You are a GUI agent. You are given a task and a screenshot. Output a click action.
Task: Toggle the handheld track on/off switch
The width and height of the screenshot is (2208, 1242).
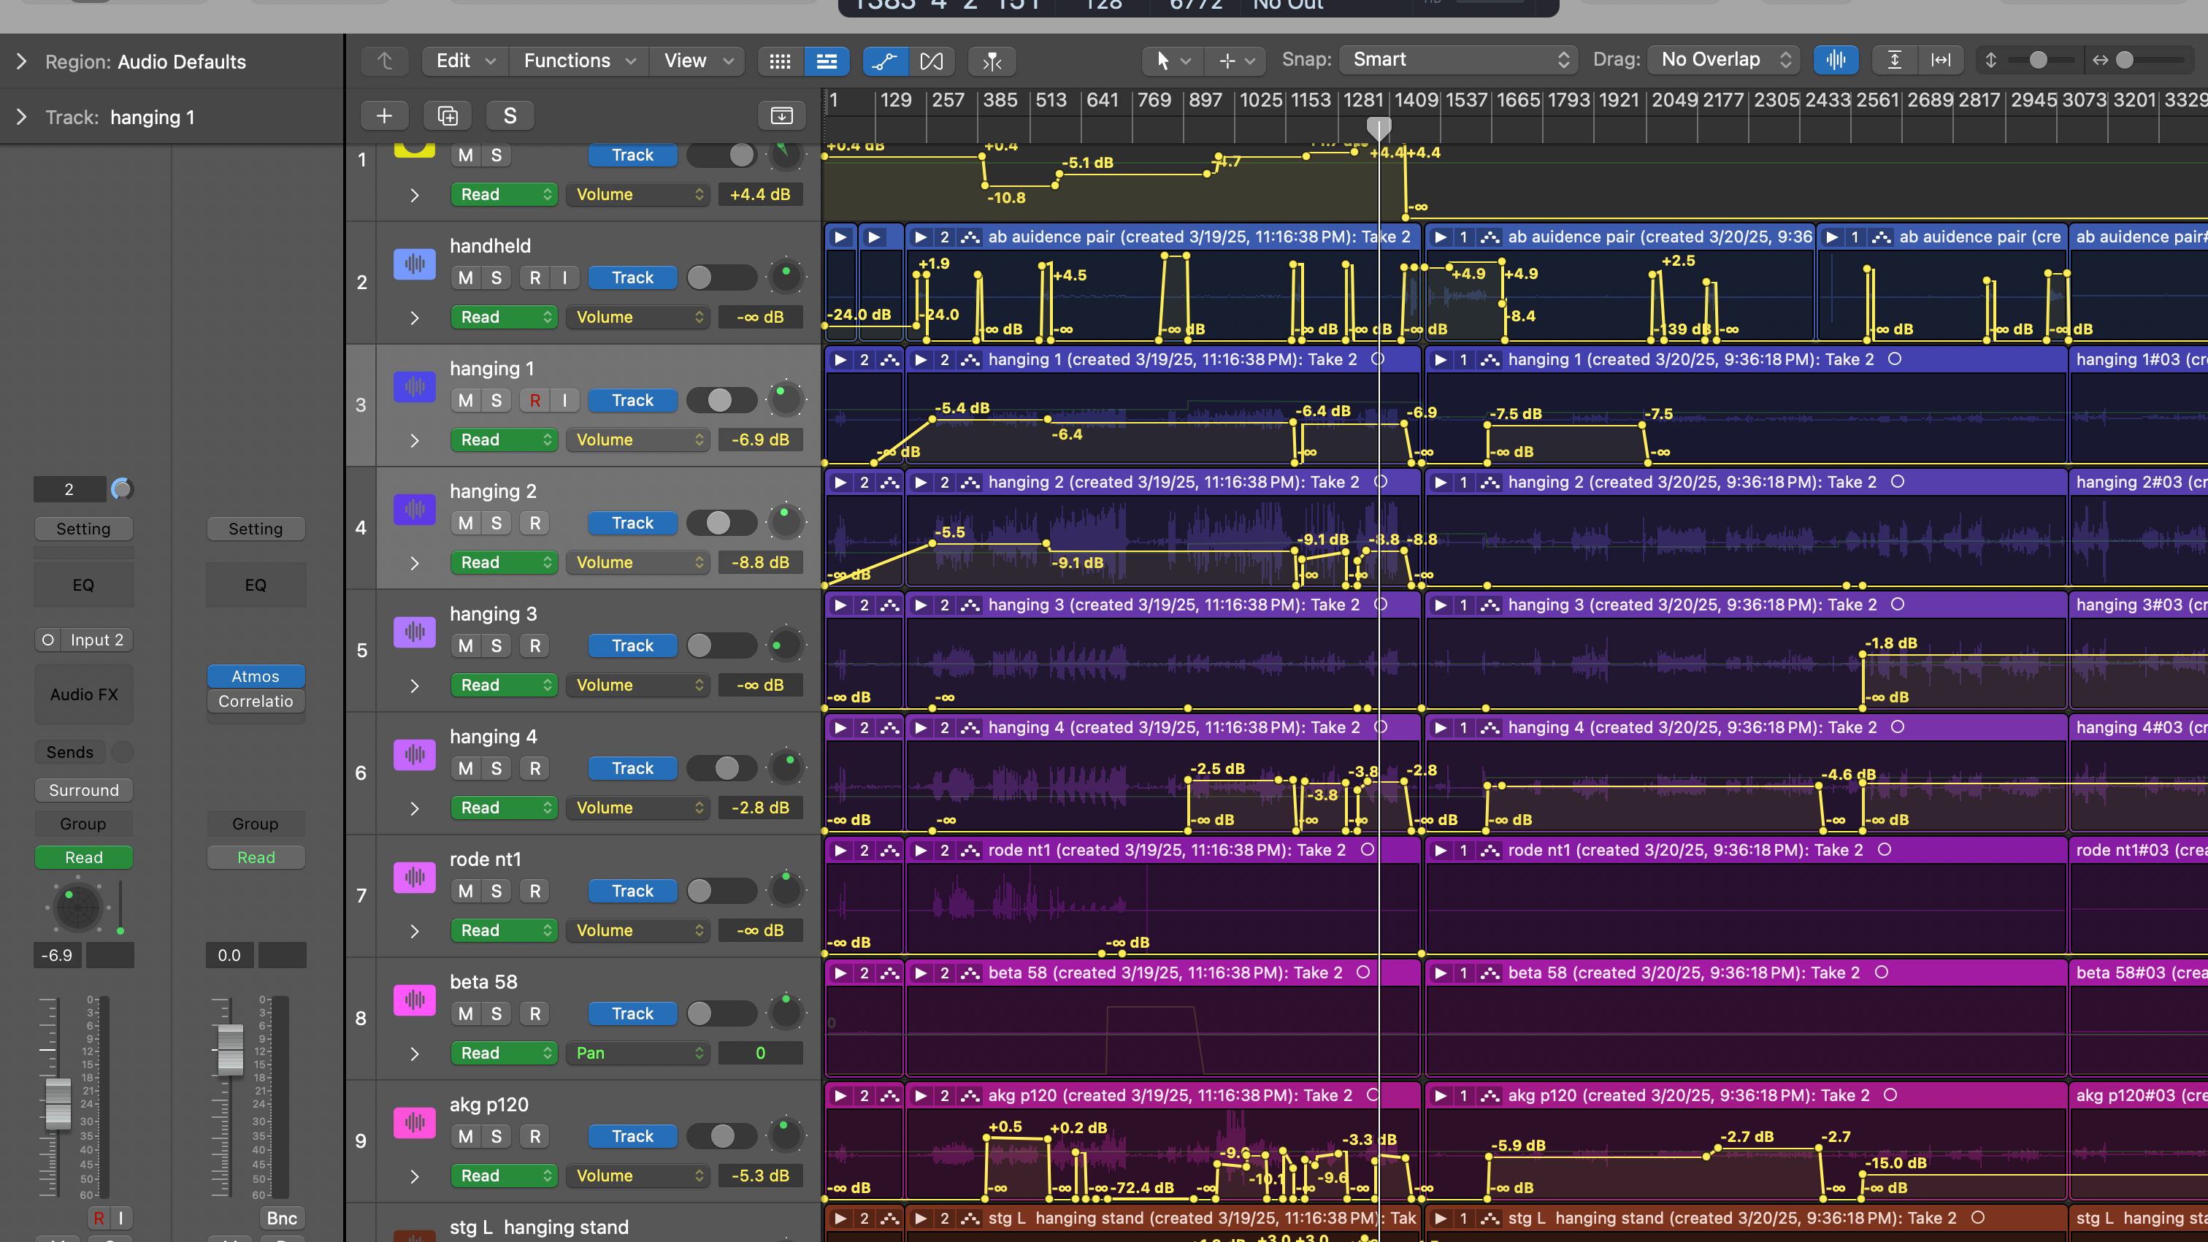[721, 277]
